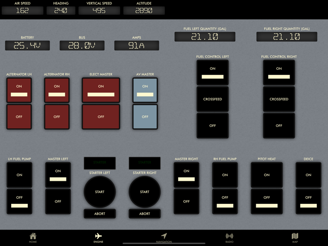Click the Heading 240 readout
The width and height of the screenshot is (328, 246).
[x=61, y=10]
